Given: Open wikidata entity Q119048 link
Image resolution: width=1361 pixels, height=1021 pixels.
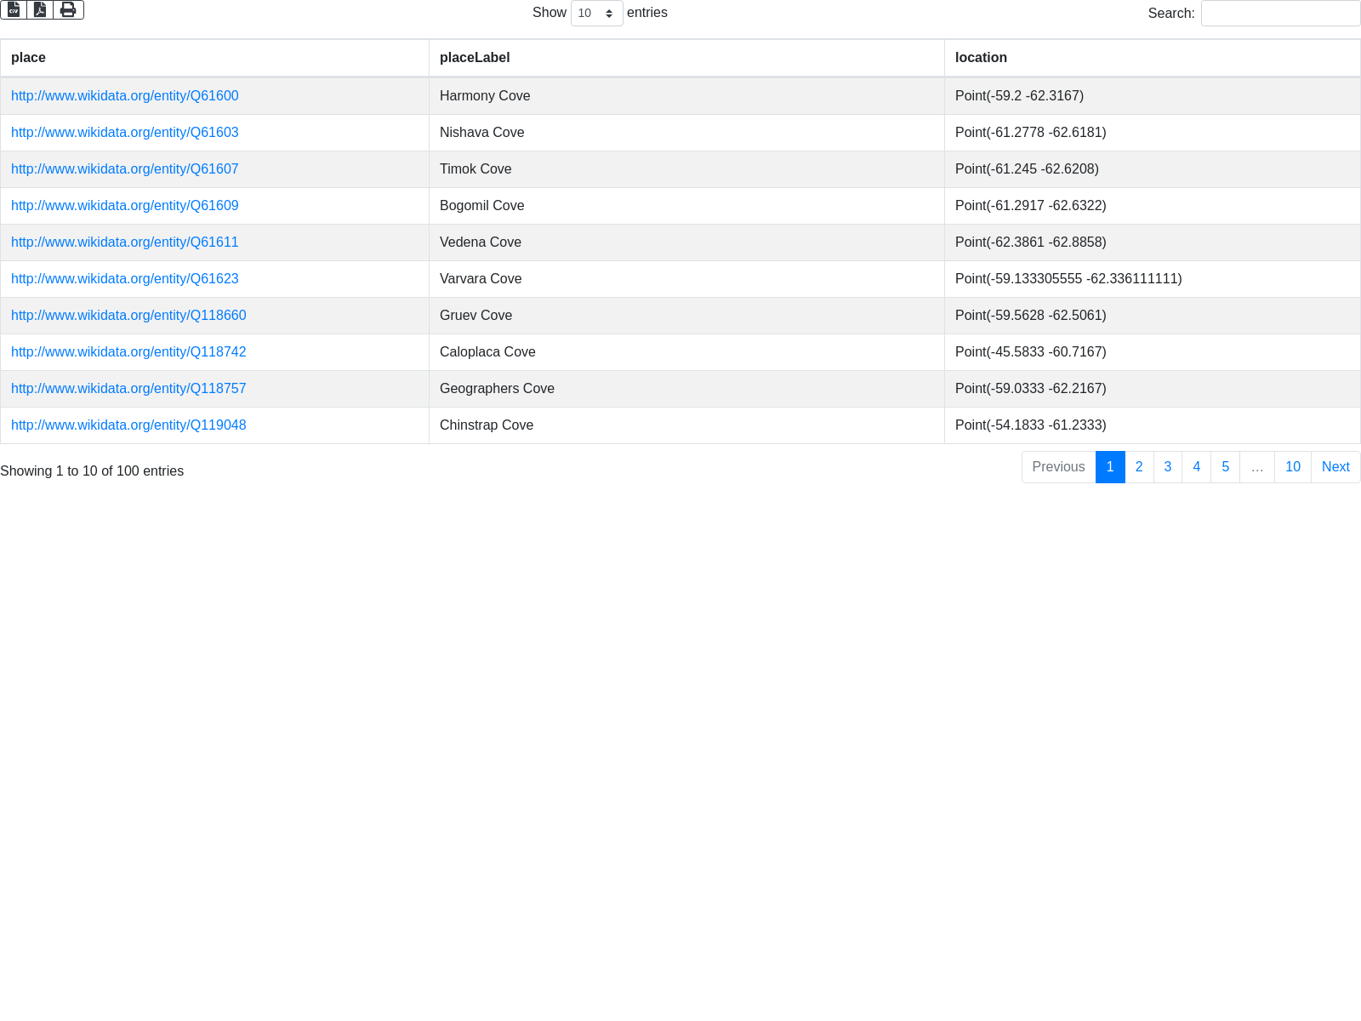Looking at the screenshot, I should [128, 425].
